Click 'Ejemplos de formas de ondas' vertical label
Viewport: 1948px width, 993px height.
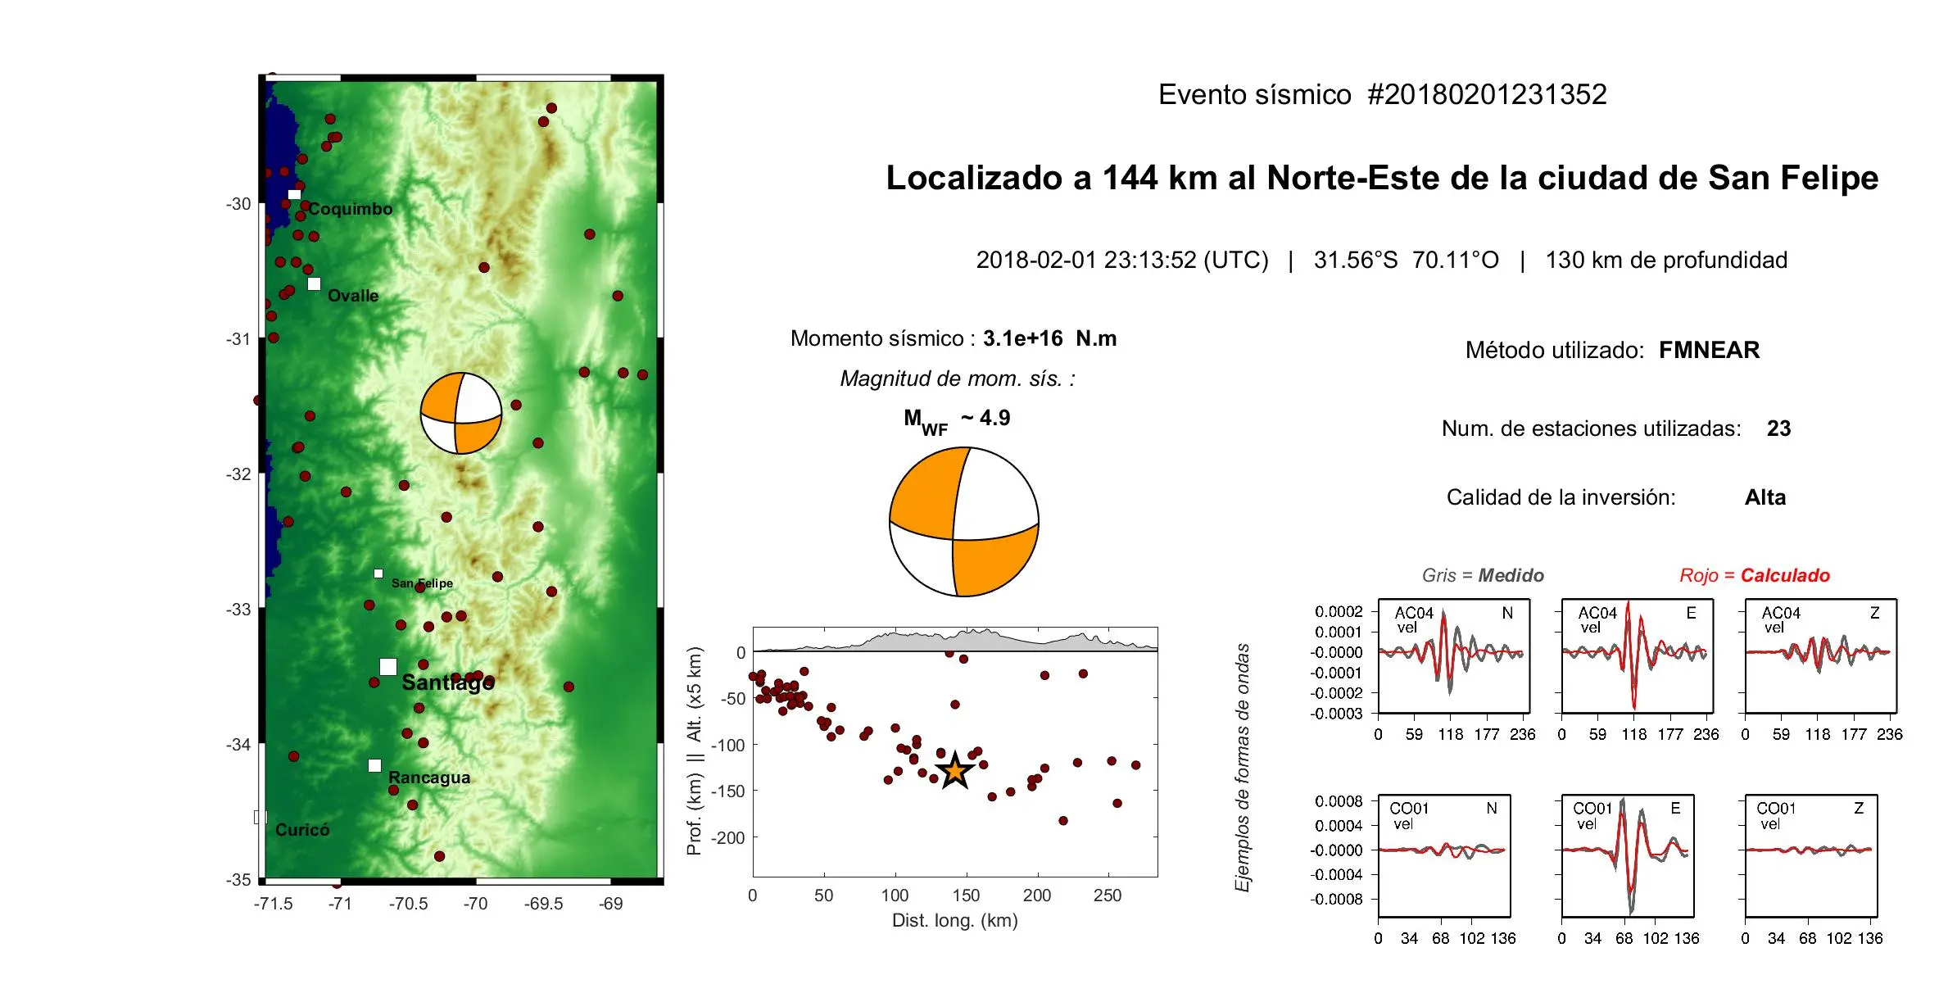tap(1243, 768)
